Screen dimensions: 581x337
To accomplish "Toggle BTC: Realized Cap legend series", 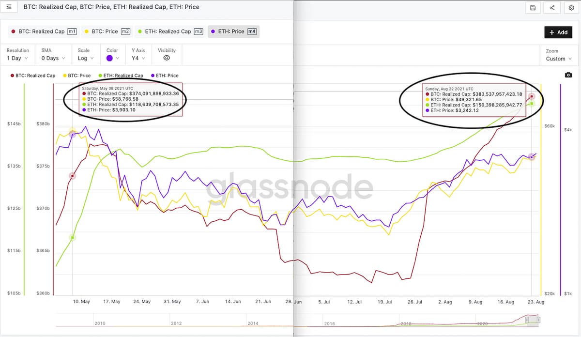I will pos(32,76).
